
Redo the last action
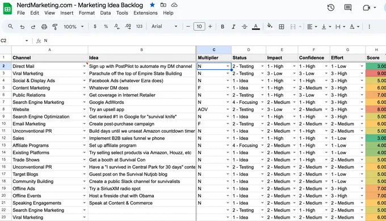33,27
